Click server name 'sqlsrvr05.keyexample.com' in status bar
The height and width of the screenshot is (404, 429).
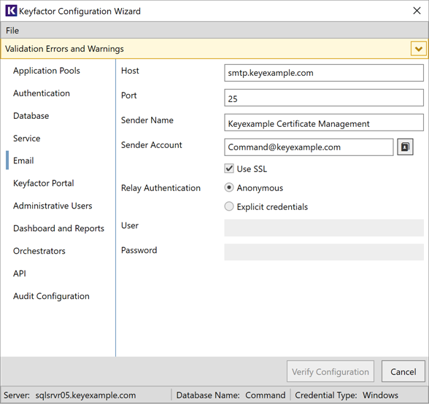point(85,395)
